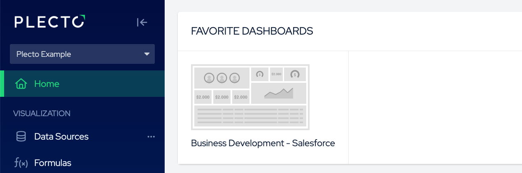This screenshot has height=173, width=522.
Task: Click the gauge widget in the dashboard thumbnail
Action: pyautogui.click(x=295, y=74)
